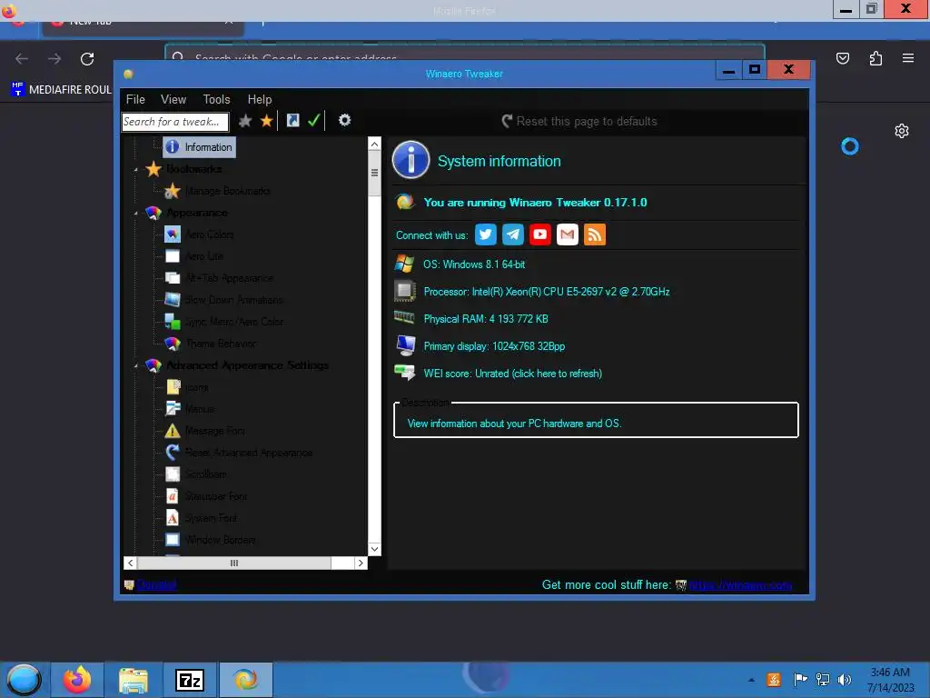Collapse Advanced Appearance Settings tree node

(136, 366)
